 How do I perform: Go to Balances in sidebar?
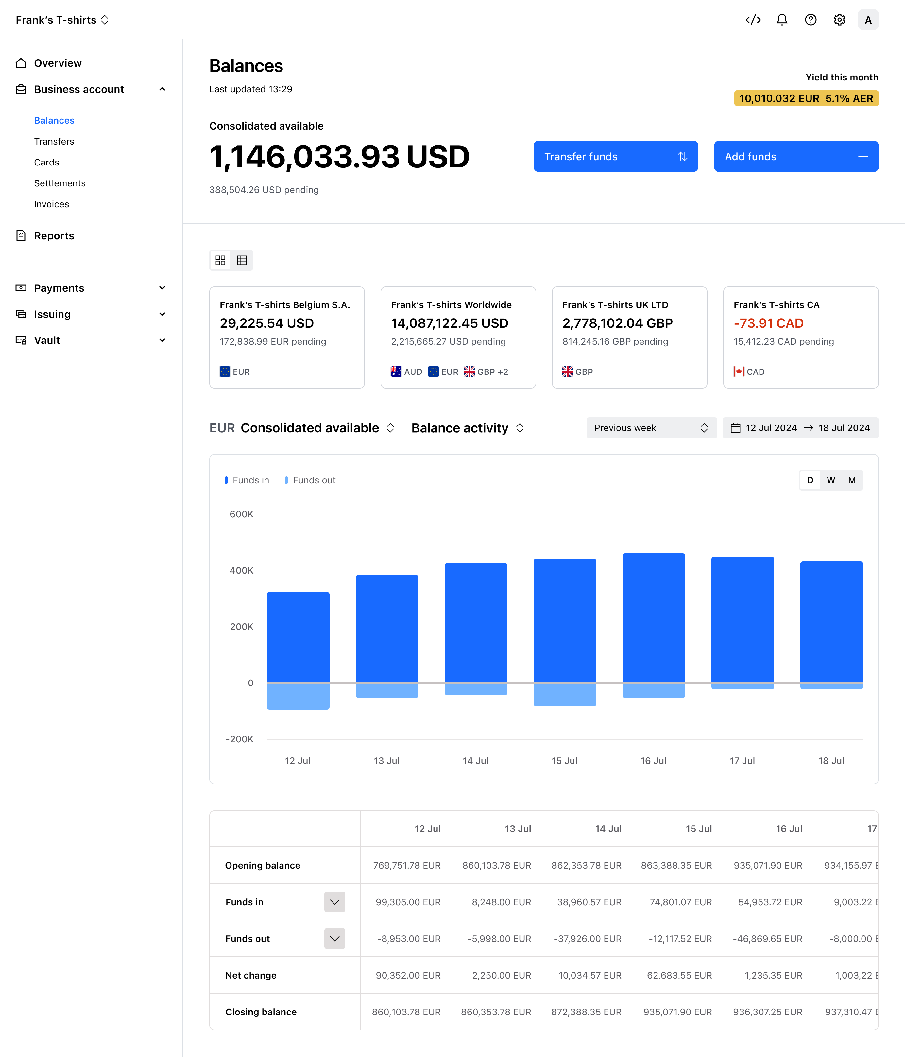(54, 120)
